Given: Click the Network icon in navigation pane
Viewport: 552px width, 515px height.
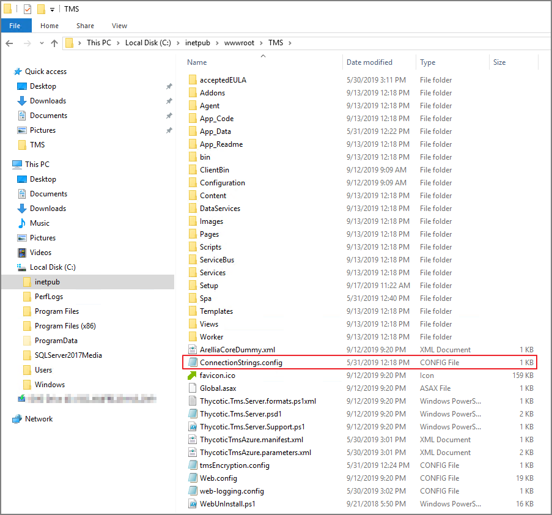Looking at the screenshot, I should tap(17, 419).
